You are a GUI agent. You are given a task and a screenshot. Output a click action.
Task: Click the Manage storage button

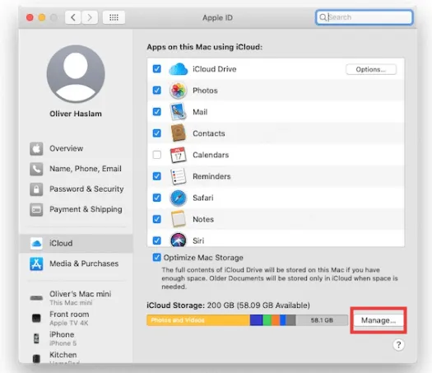point(379,320)
